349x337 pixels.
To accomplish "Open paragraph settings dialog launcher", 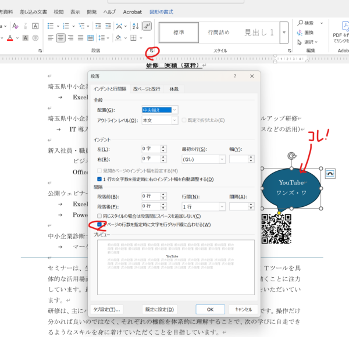I will tap(152, 52).
